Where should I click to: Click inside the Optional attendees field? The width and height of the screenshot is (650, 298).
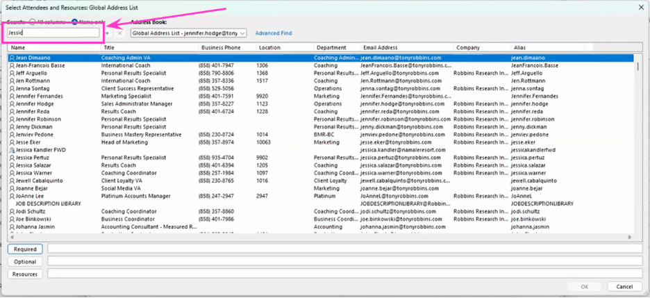tap(346, 261)
